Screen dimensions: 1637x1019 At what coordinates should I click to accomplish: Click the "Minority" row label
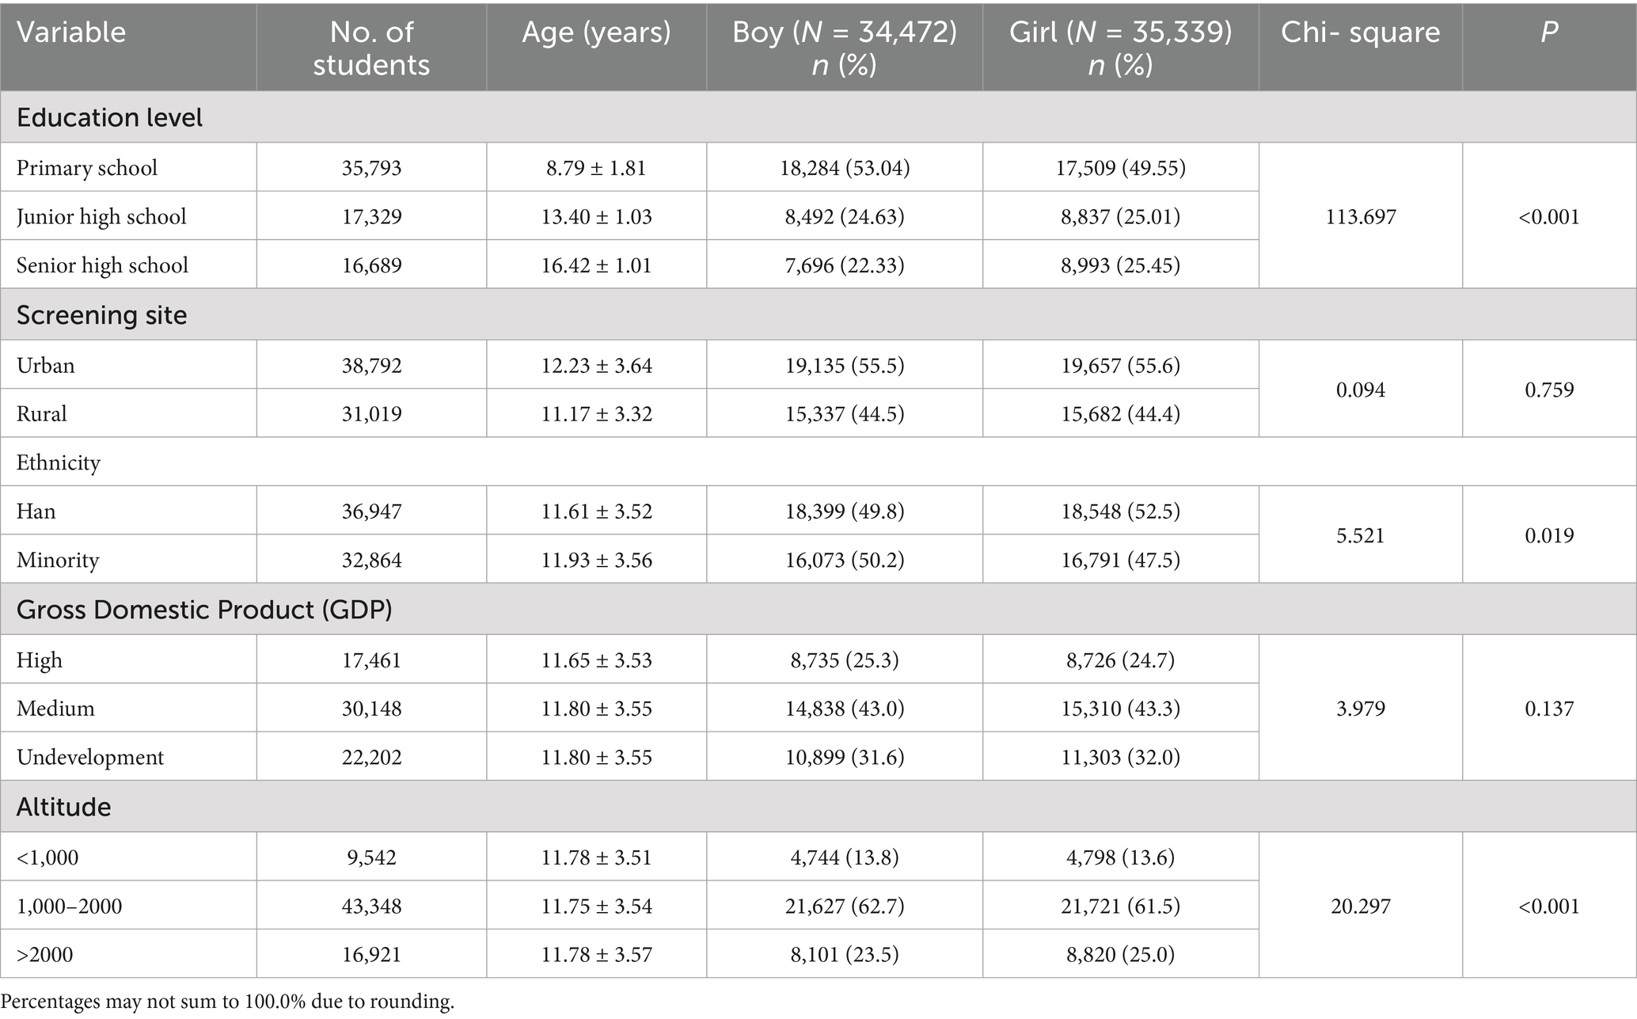58,561
